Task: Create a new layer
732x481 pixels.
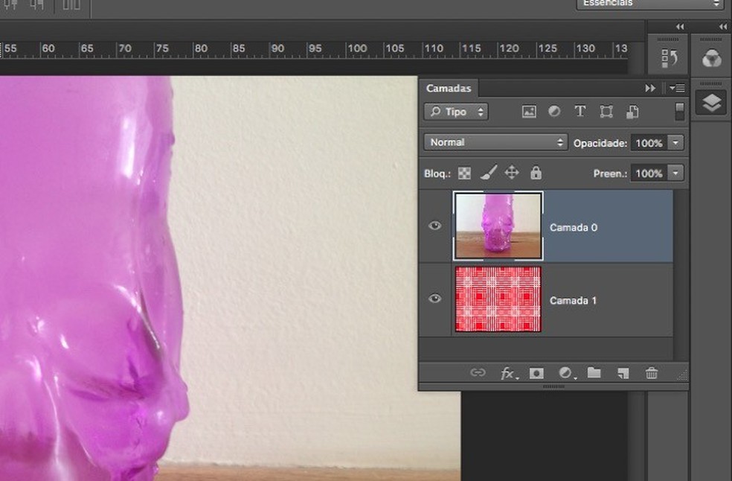Action: click(623, 373)
